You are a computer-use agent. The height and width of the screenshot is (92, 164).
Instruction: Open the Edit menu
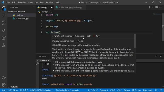14,2
